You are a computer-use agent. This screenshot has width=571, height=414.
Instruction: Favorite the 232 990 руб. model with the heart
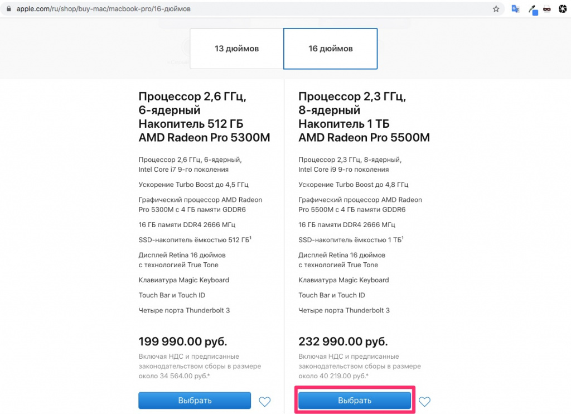[425, 401]
